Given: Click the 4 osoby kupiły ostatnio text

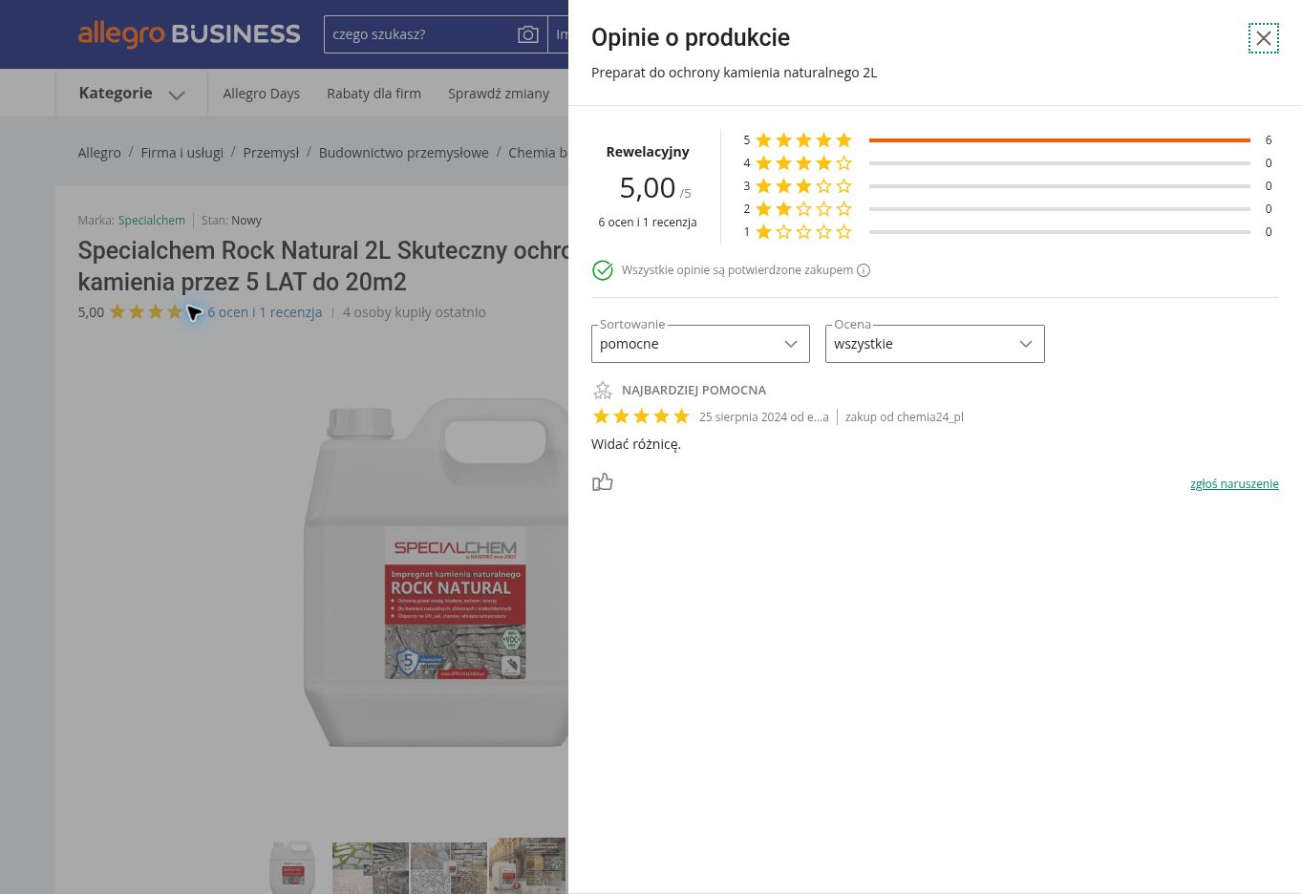Looking at the screenshot, I should pyautogui.click(x=415, y=312).
